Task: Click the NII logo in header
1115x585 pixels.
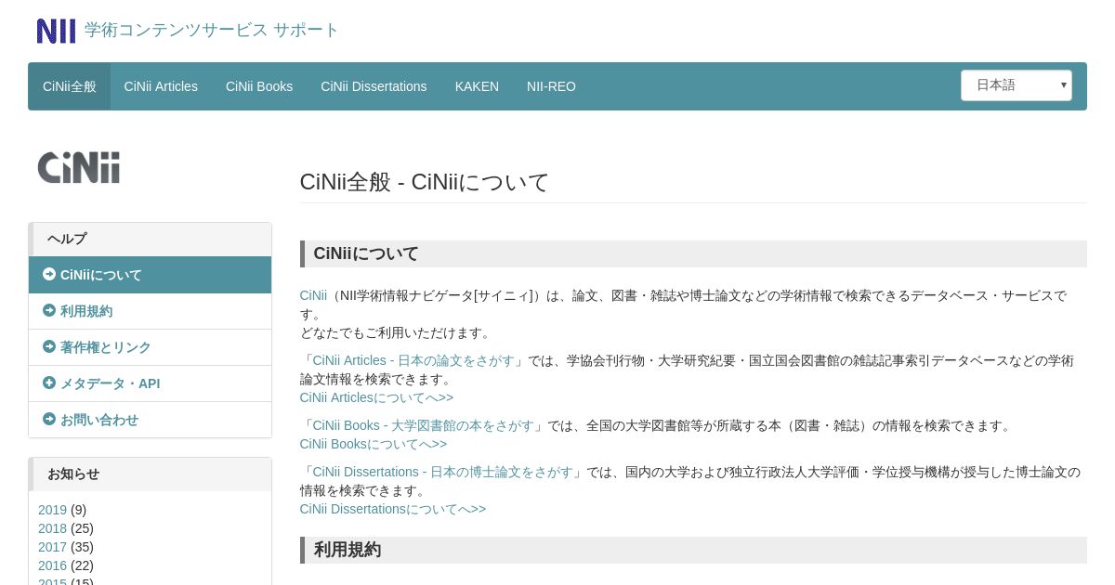Action: click(x=56, y=31)
